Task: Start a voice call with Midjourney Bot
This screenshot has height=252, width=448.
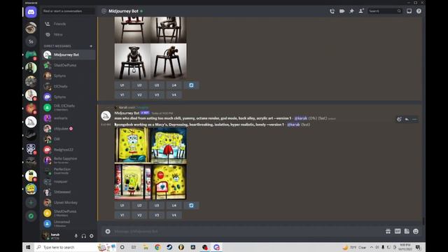Action: point(332,11)
